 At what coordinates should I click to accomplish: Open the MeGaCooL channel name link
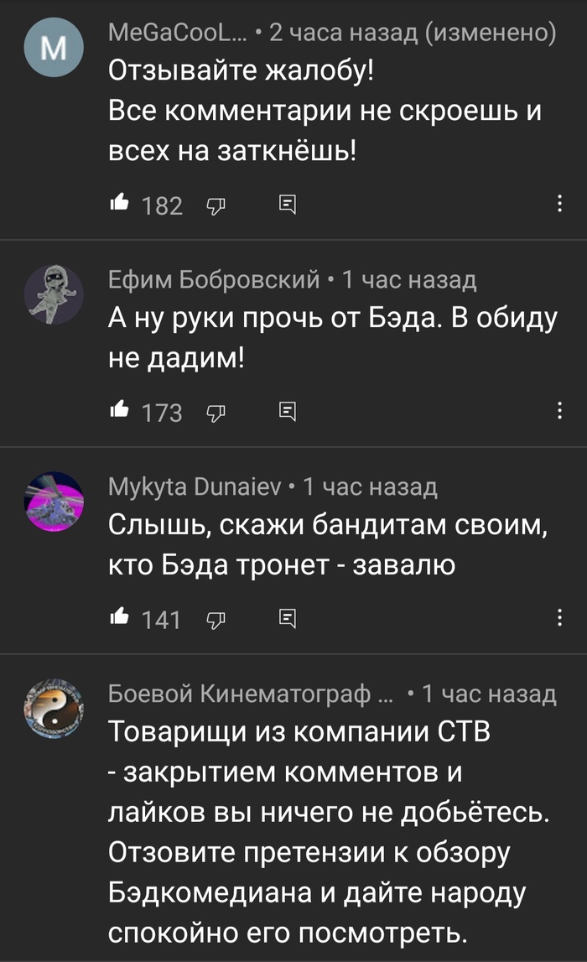[x=177, y=32]
